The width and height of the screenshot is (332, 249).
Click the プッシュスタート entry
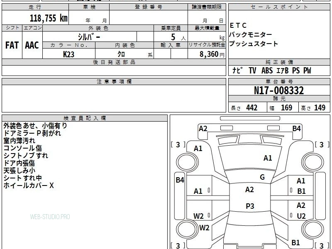coord(254,44)
